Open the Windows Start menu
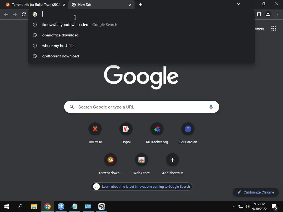 click(x=7, y=206)
